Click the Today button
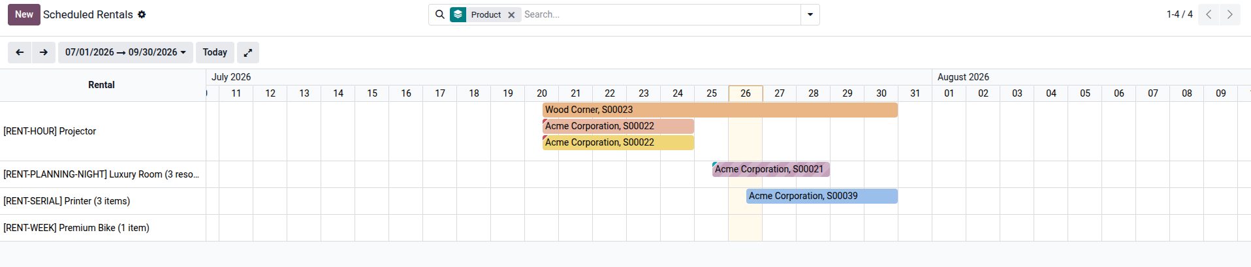This screenshot has height=267, width=1251. [x=215, y=52]
